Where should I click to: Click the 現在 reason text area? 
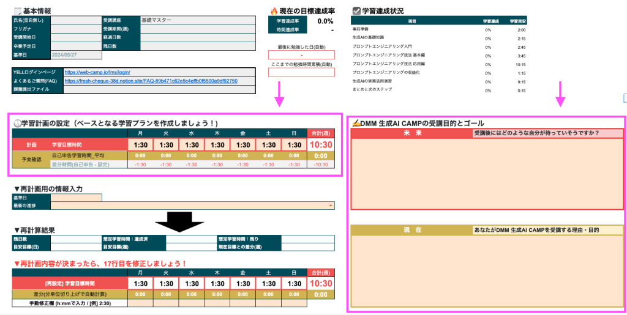486,269
